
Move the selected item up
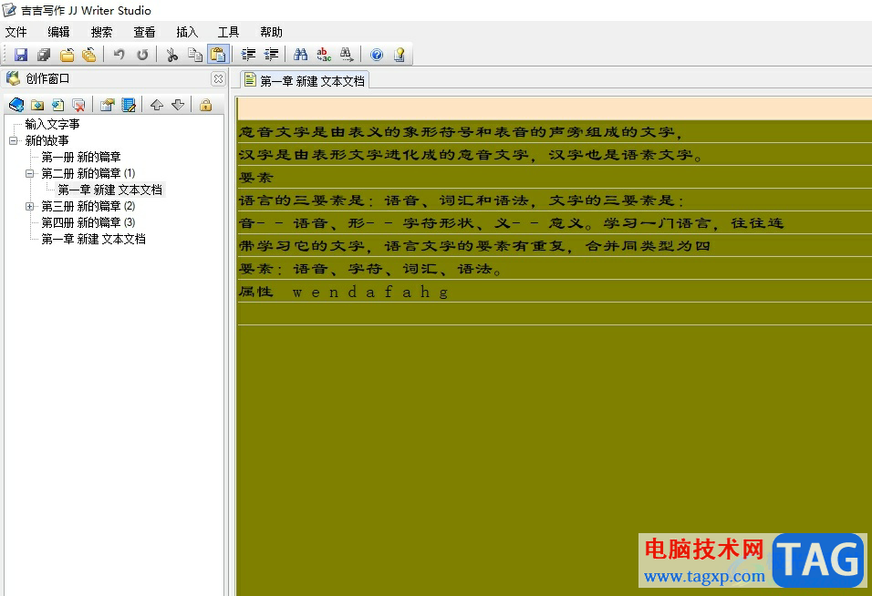pyautogui.click(x=157, y=105)
